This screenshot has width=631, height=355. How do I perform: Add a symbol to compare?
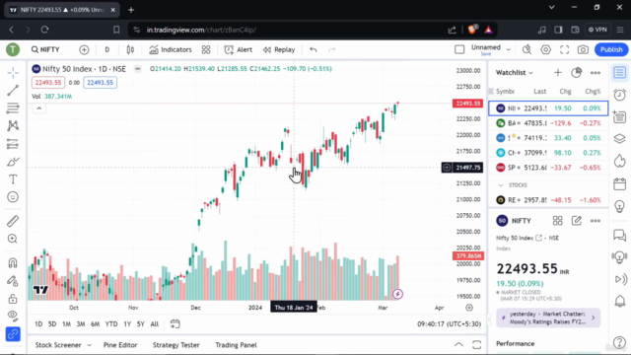tap(84, 49)
